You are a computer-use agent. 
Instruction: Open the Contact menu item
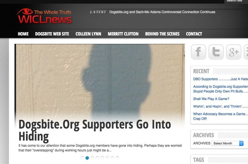[x=194, y=34]
